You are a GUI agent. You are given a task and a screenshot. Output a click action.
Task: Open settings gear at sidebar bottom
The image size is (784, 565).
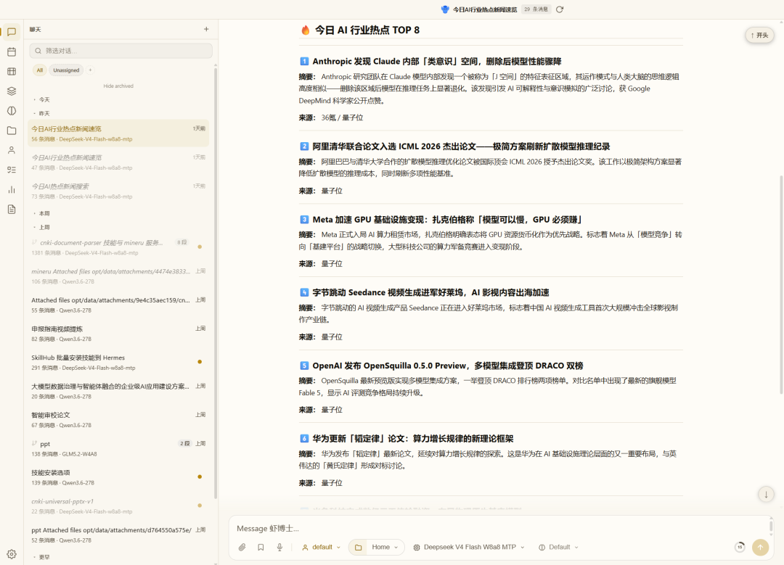tap(12, 554)
